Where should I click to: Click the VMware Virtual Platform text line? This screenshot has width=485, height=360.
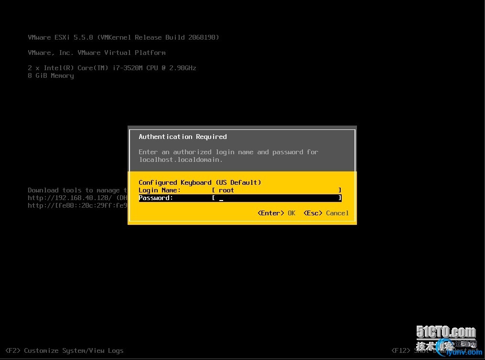(x=97, y=53)
